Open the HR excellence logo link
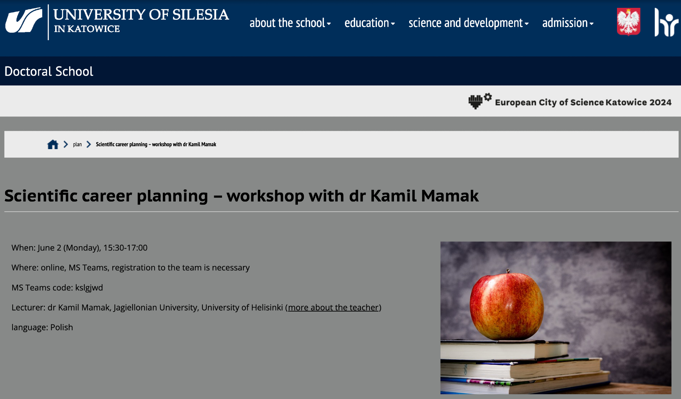681x399 pixels. point(666,22)
